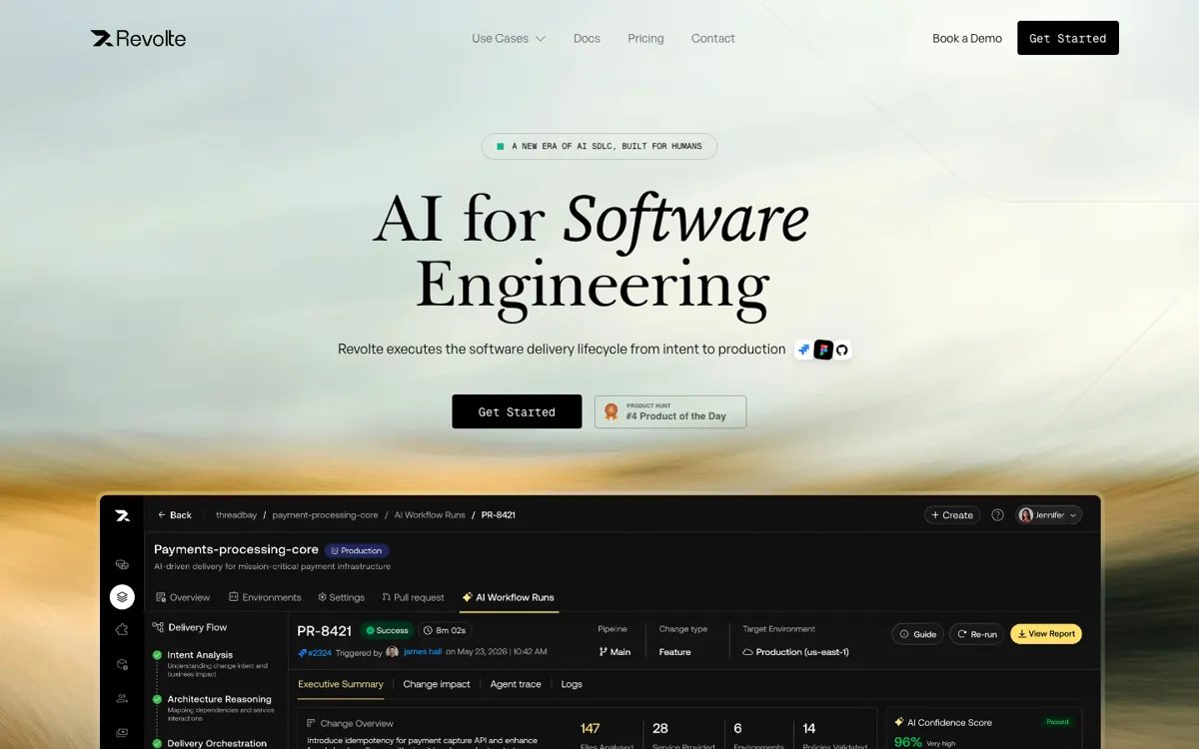Click the PR-8421 breadcrumb entry
The height and width of the screenshot is (749, 1199).
tap(499, 515)
